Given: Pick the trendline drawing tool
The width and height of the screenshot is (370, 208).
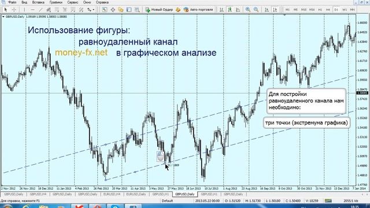Looking at the screenshot, I should click(40, 10).
